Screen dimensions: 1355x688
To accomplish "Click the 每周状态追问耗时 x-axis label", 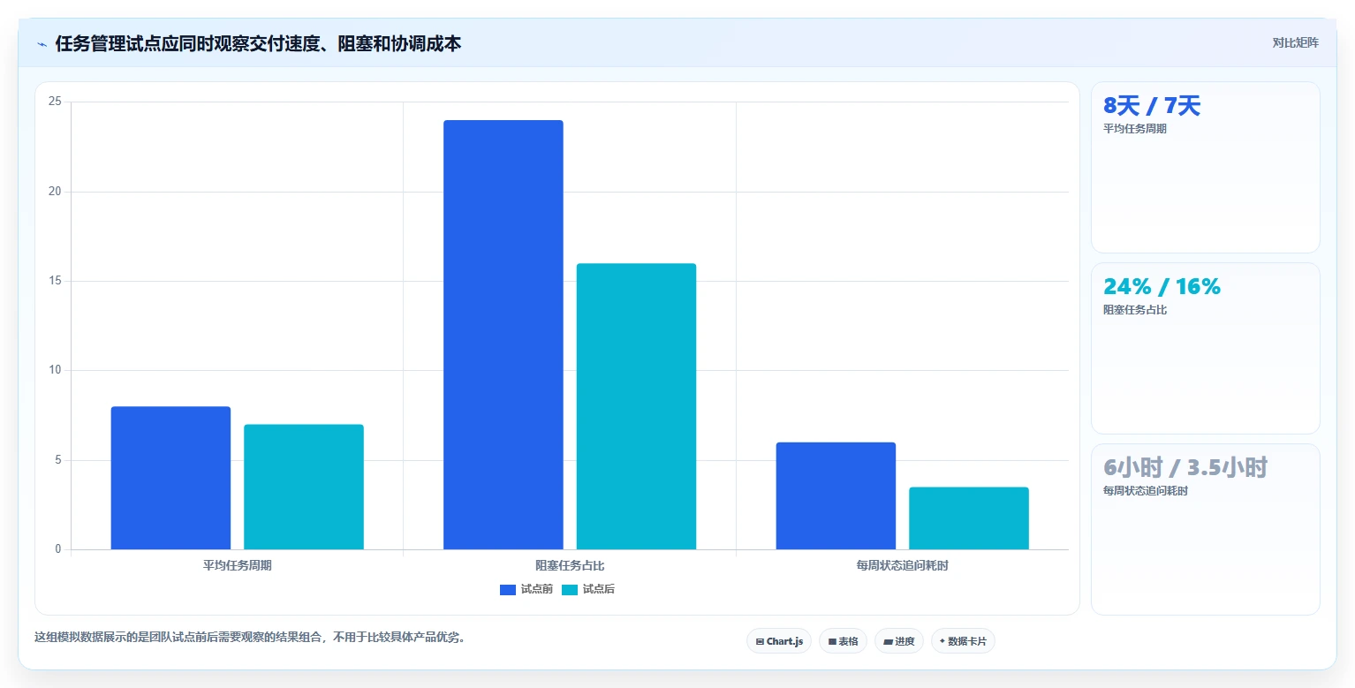I will pos(902,565).
